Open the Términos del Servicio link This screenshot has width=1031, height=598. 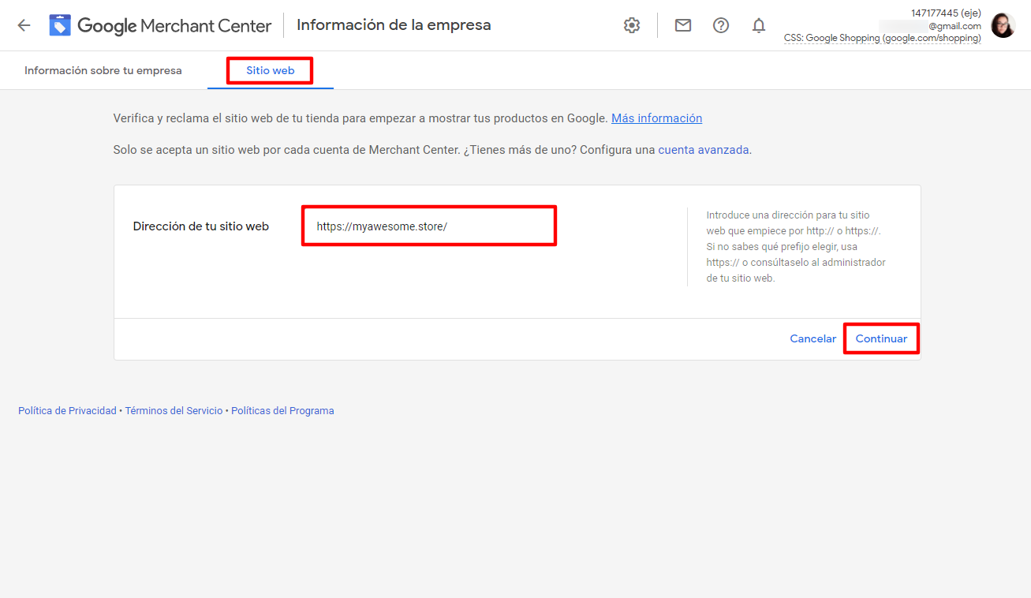click(x=174, y=411)
